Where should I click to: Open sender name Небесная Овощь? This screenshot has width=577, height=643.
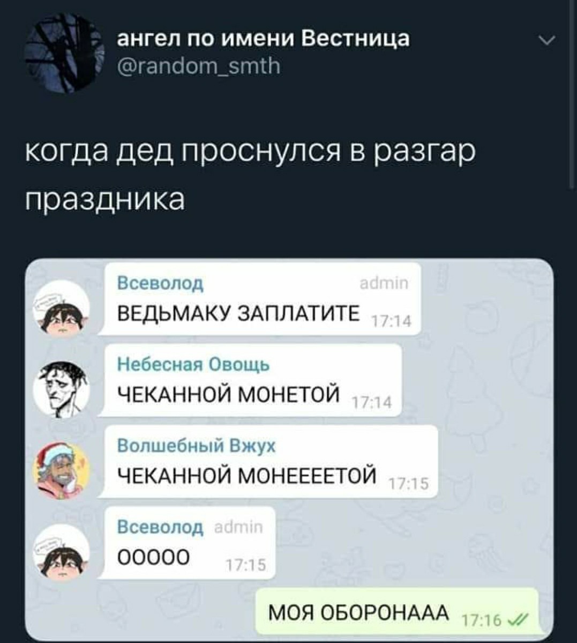pos(193,364)
